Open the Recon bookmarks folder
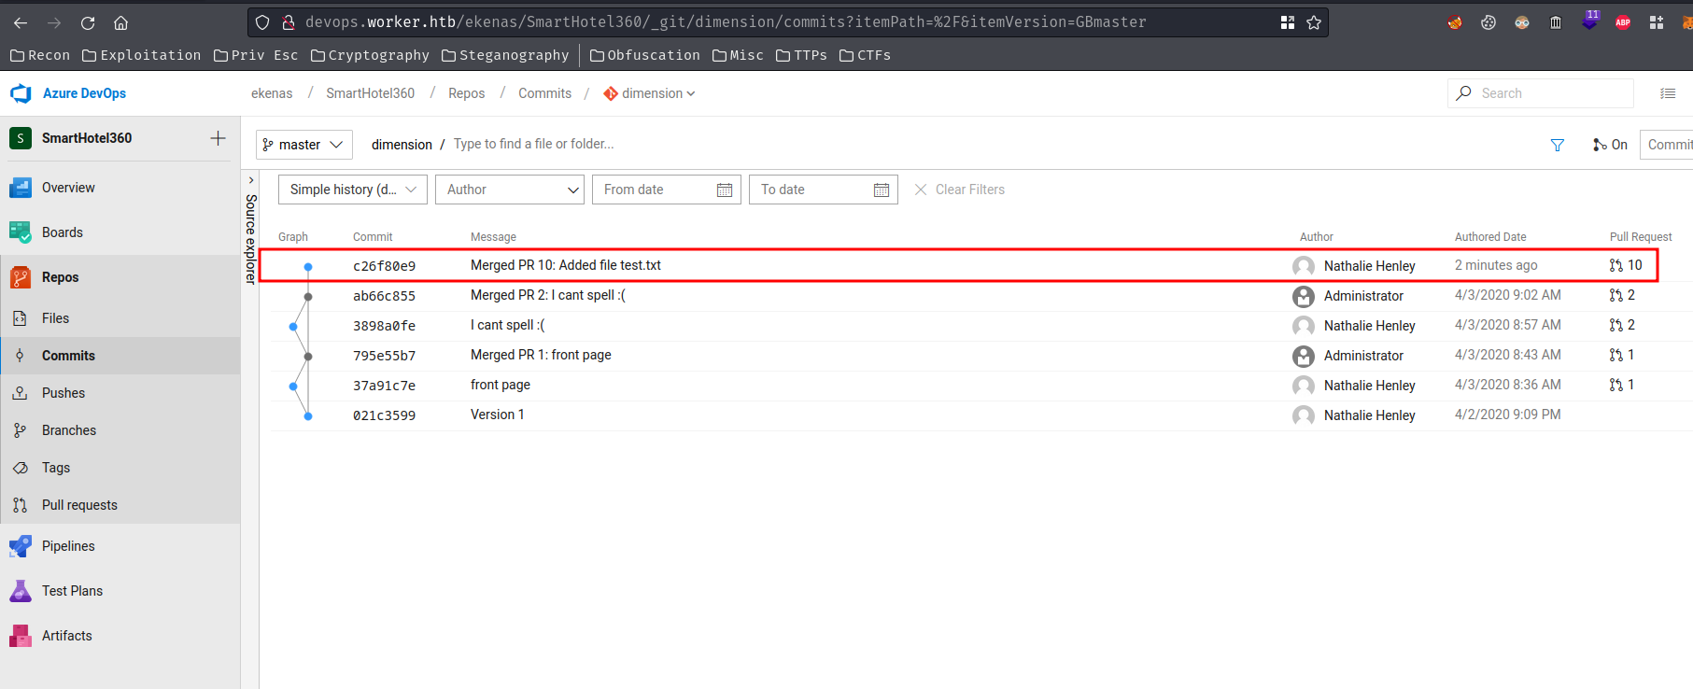Viewport: 1693px width, 689px height. click(x=40, y=55)
